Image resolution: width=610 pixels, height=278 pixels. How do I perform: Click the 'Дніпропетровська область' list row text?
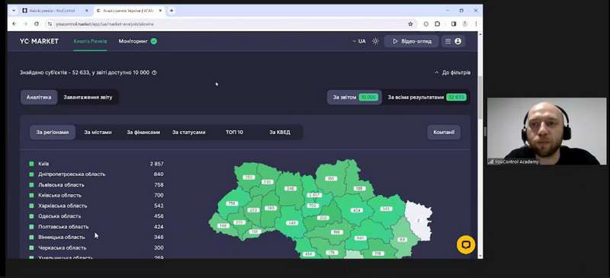(x=72, y=174)
